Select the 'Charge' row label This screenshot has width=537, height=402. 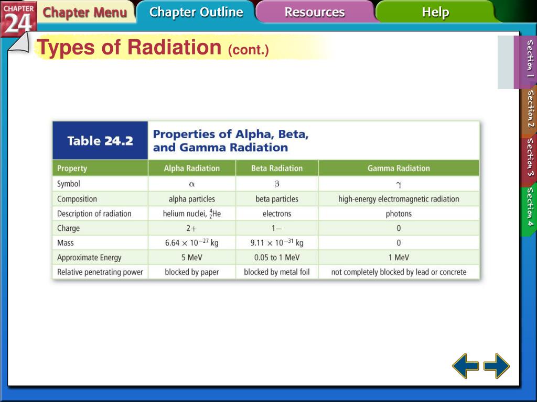click(x=68, y=228)
